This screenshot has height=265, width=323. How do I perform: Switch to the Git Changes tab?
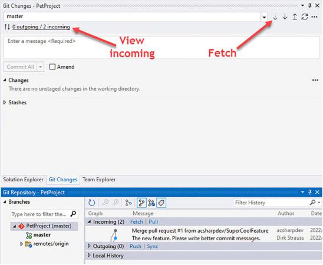[x=63, y=180]
